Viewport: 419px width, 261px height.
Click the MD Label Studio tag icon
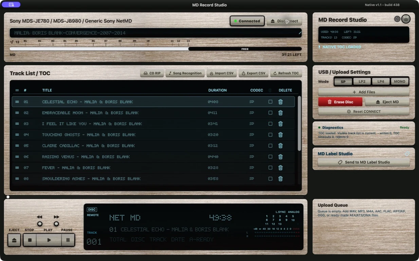(407, 154)
